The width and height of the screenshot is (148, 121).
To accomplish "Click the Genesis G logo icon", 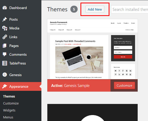I will coord(5,75).
